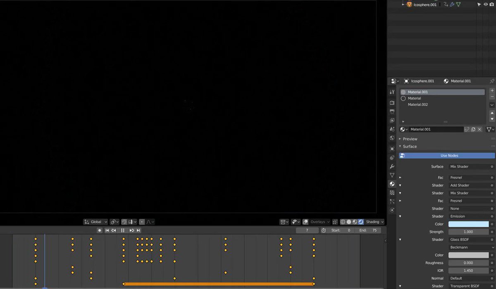Screen dimensions: 496x289
Task: Open the Shading options dropdown
Action: click(375, 222)
